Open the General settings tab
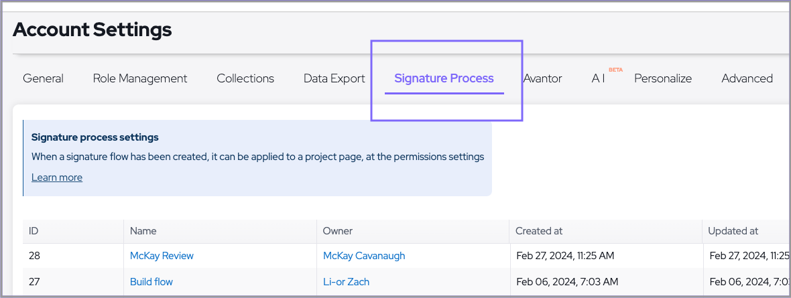The height and width of the screenshot is (298, 791). [43, 78]
